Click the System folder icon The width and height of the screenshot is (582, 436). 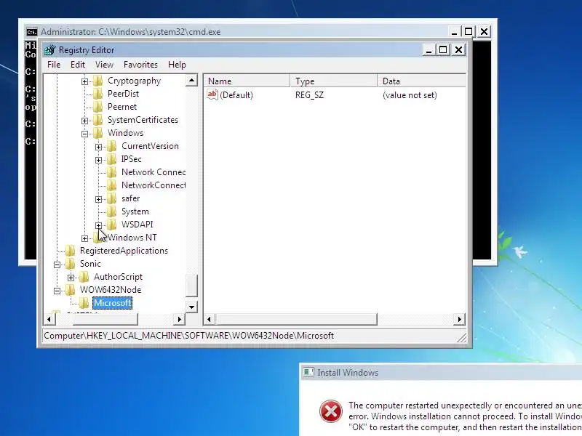(x=111, y=211)
